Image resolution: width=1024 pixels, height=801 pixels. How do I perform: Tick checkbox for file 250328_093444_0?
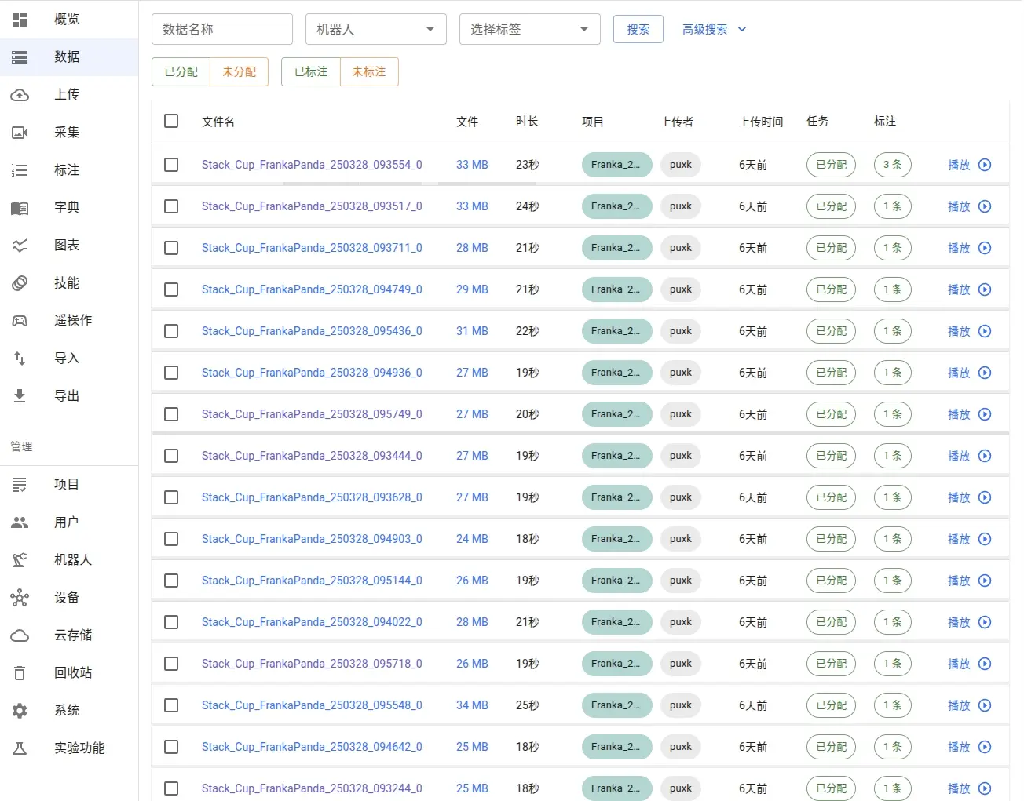tap(171, 456)
